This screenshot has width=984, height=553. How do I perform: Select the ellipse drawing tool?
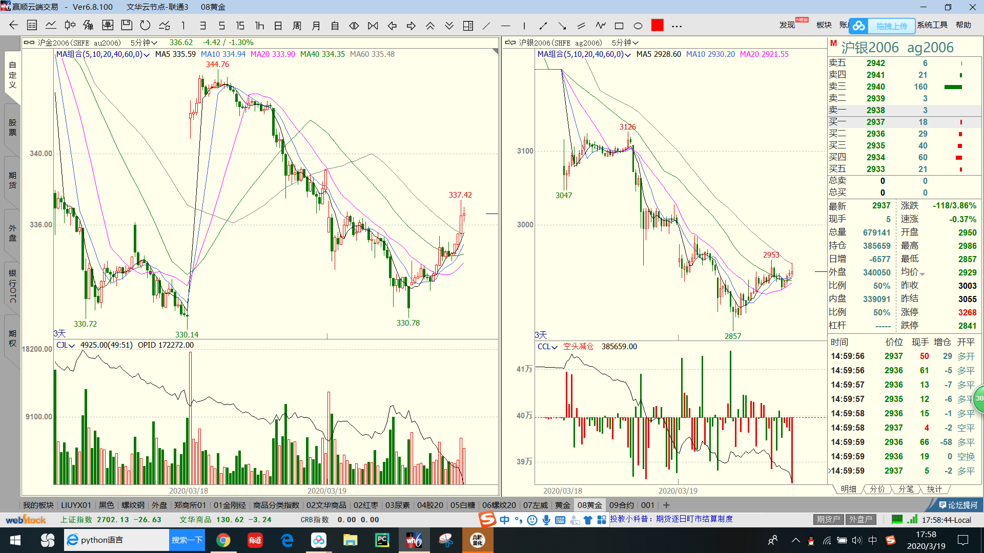(x=638, y=26)
